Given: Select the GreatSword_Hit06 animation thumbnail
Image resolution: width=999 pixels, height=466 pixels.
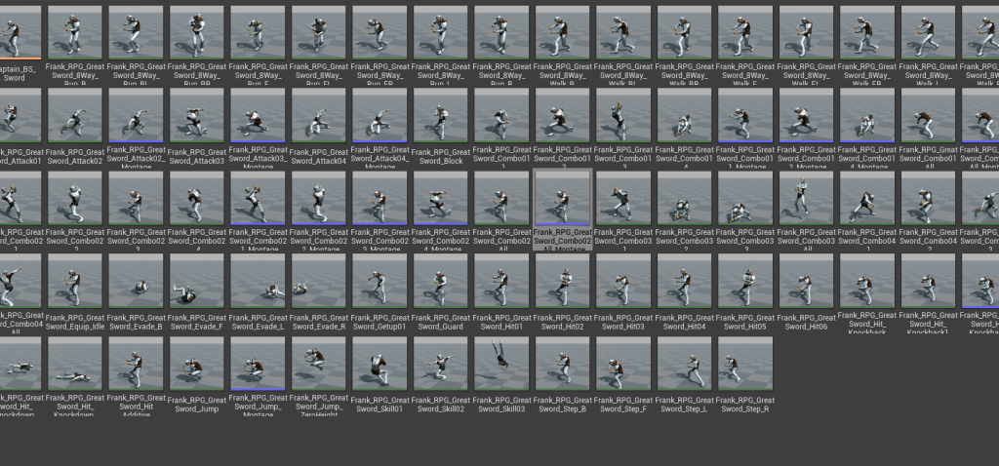Looking at the screenshot, I should point(806,281).
